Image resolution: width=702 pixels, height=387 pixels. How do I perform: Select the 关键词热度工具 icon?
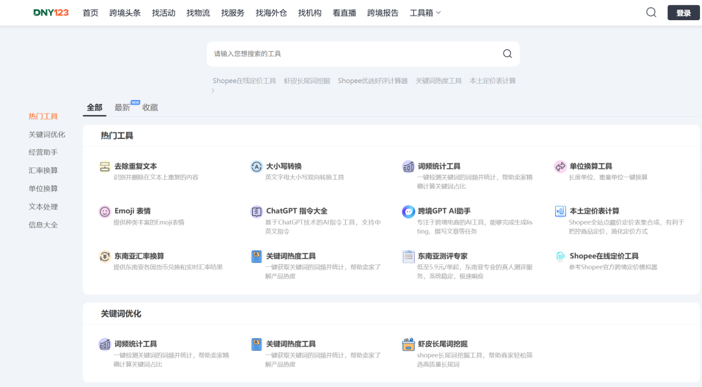tap(257, 256)
